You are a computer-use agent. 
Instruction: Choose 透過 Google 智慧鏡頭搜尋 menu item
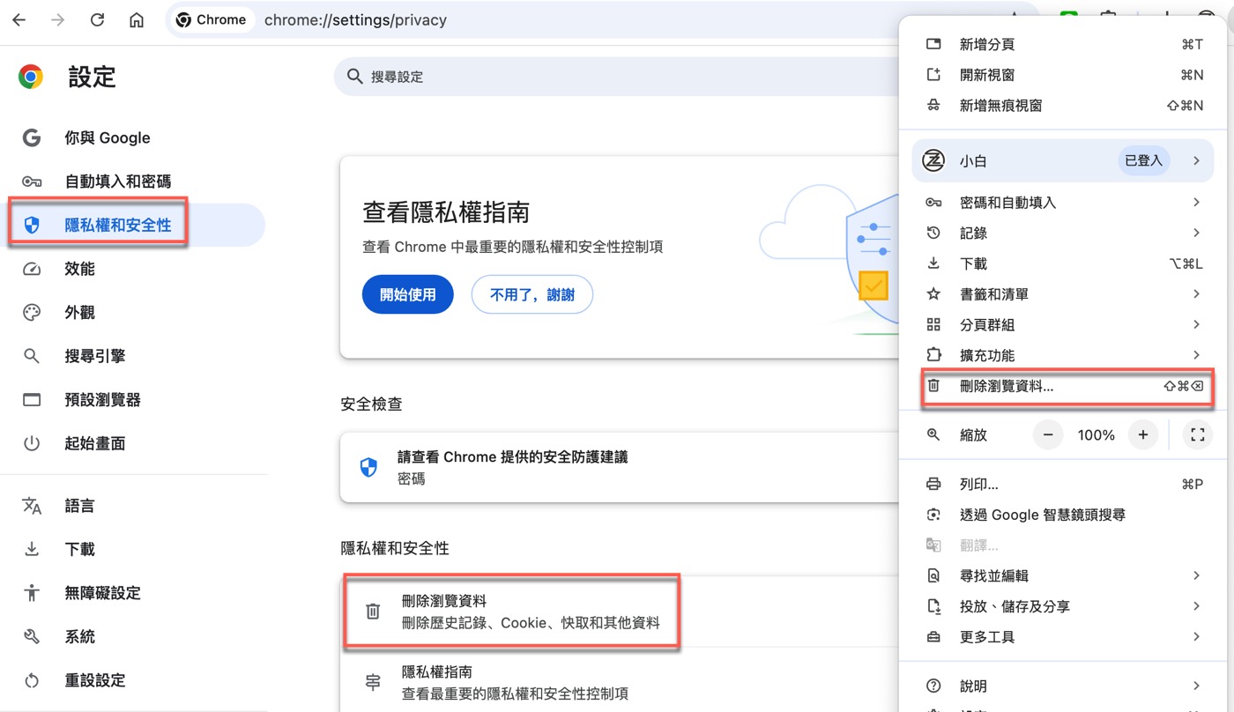[x=1064, y=515]
